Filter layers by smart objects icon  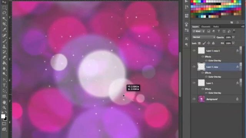(x=229, y=31)
